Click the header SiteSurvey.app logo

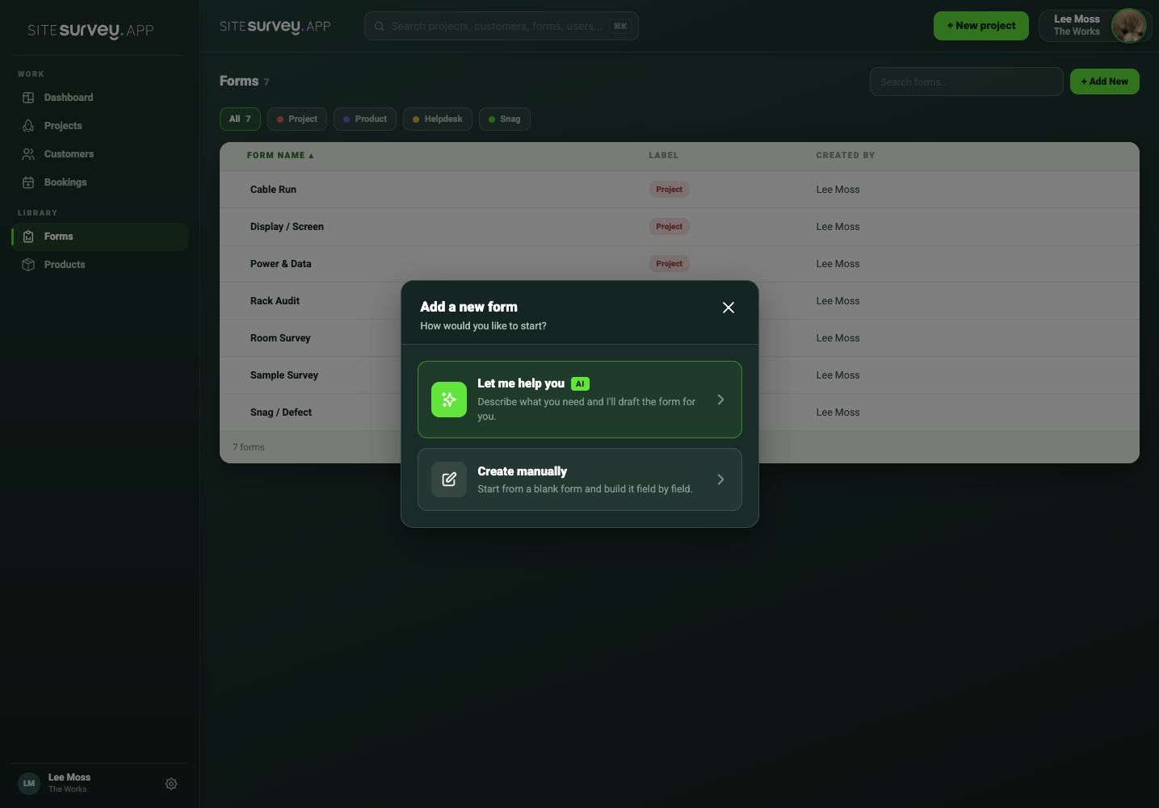(275, 27)
